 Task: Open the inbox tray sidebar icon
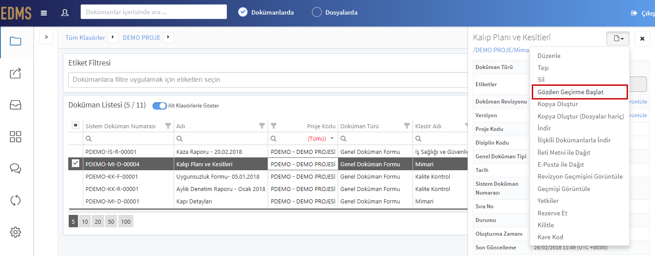pos(16,105)
